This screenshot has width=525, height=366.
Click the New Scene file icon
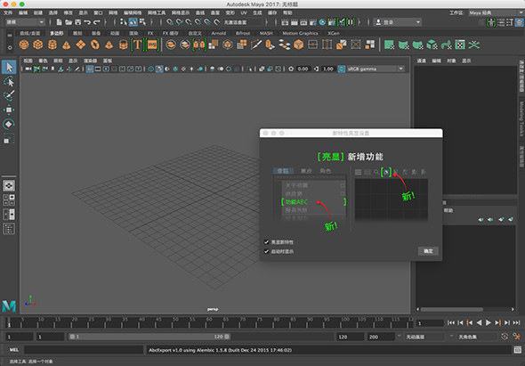(x=60, y=22)
